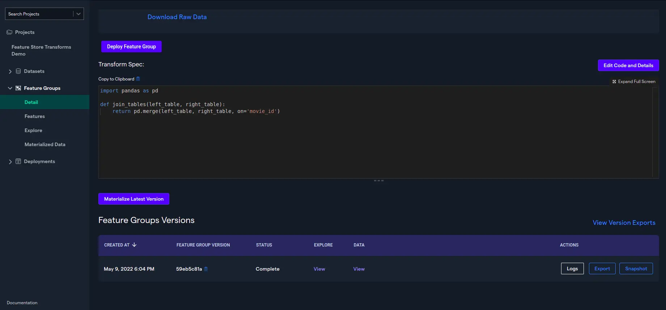Click the 'def join_tables' code line
The height and width of the screenshot is (310, 666).
(162, 104)
